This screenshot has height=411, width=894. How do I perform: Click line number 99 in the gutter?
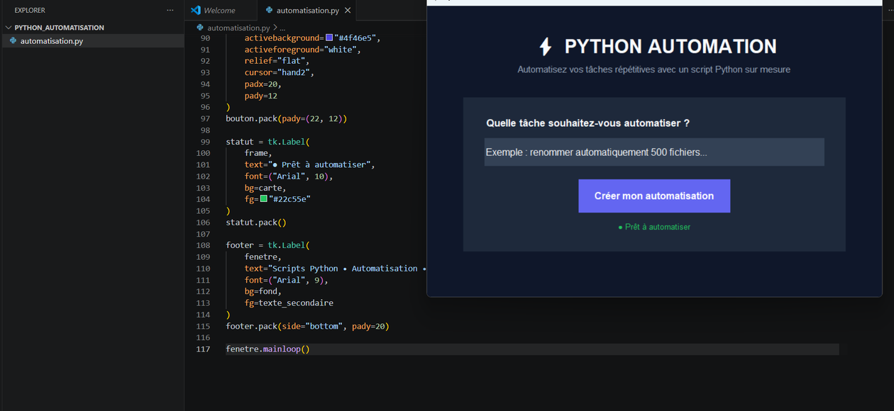pos(205,142)
